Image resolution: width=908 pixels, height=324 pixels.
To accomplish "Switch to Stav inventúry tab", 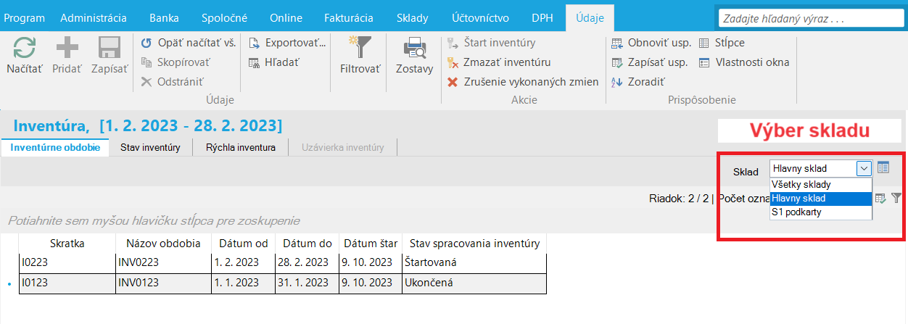I will click(x=150, y=148).
